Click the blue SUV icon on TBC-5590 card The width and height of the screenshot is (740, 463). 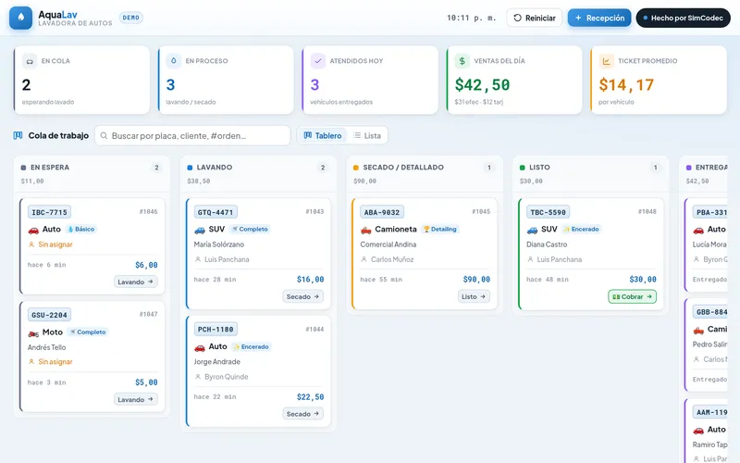click(x=533, y=230)
